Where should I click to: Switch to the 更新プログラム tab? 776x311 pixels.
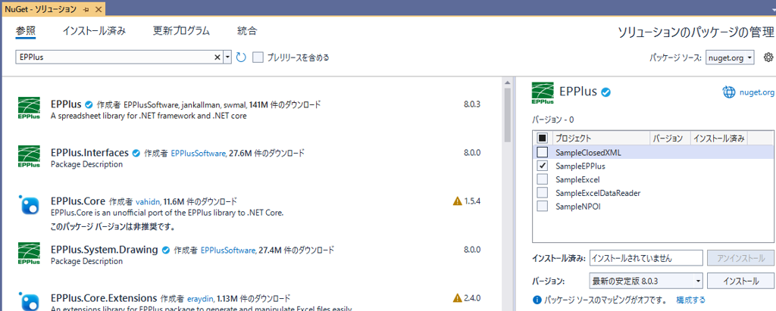[x=181, y=31]
